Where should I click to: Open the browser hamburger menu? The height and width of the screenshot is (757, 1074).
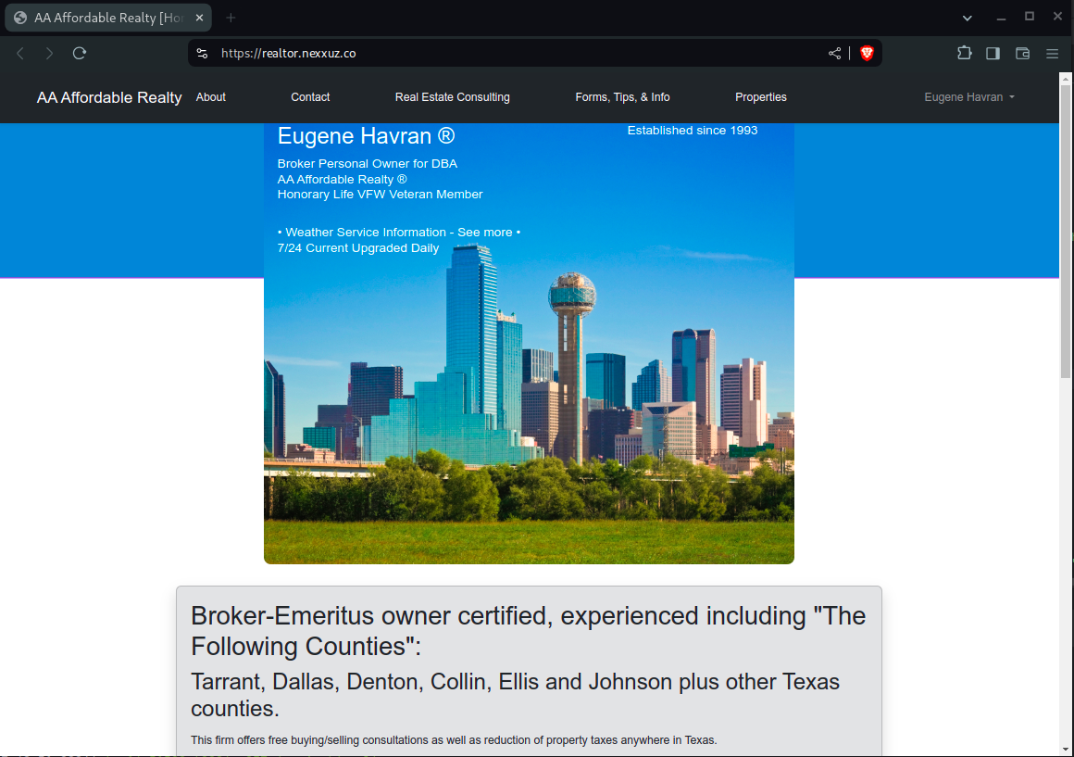[x=1052, y=54]
